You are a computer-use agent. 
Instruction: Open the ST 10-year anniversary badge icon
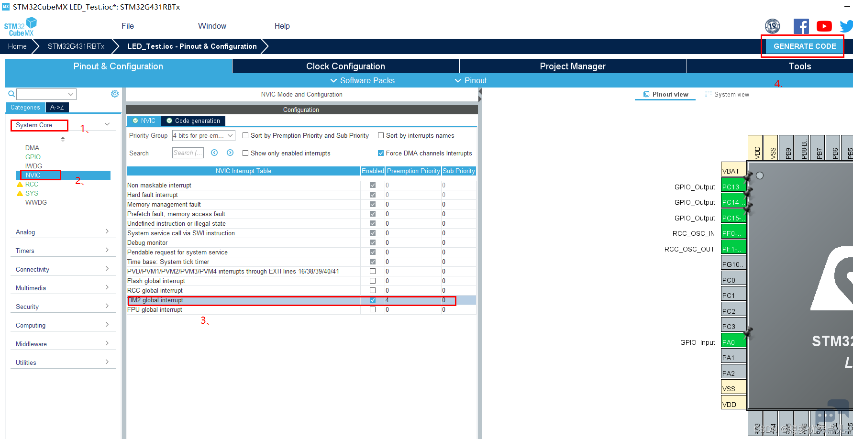(x=772, y=26)
